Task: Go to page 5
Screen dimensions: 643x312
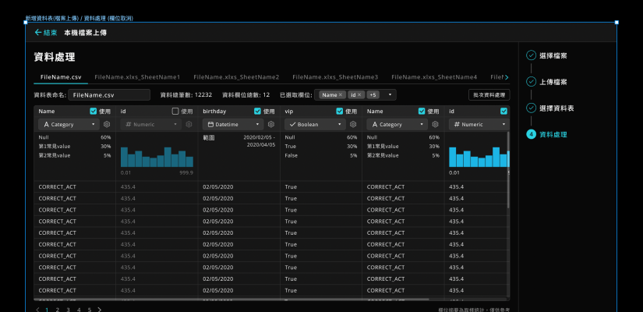Action: pyautogui.click(x=90, y=310)
